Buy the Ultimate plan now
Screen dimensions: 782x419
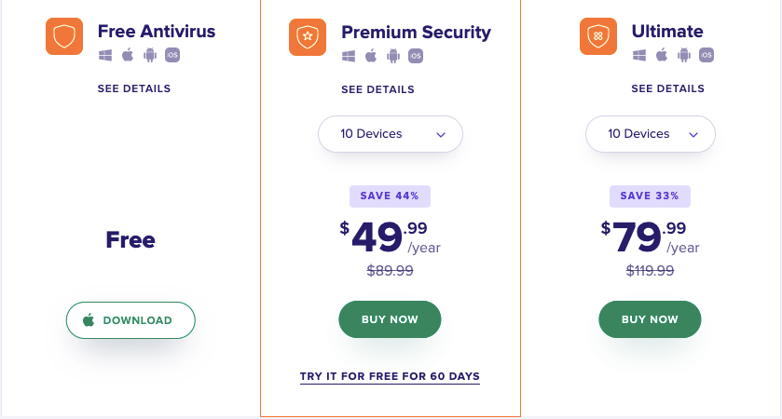[650, 319]
